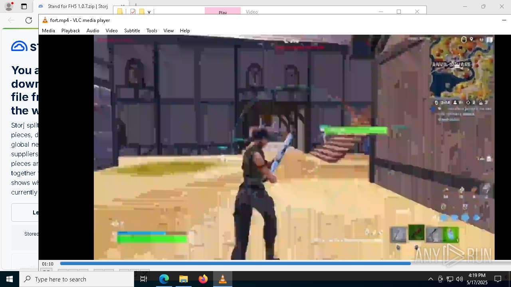Image resolution: width=511 pixels, height=287 pixels.
Task: Open the Playback menu in VLC
Action: [x=71, y=31]
